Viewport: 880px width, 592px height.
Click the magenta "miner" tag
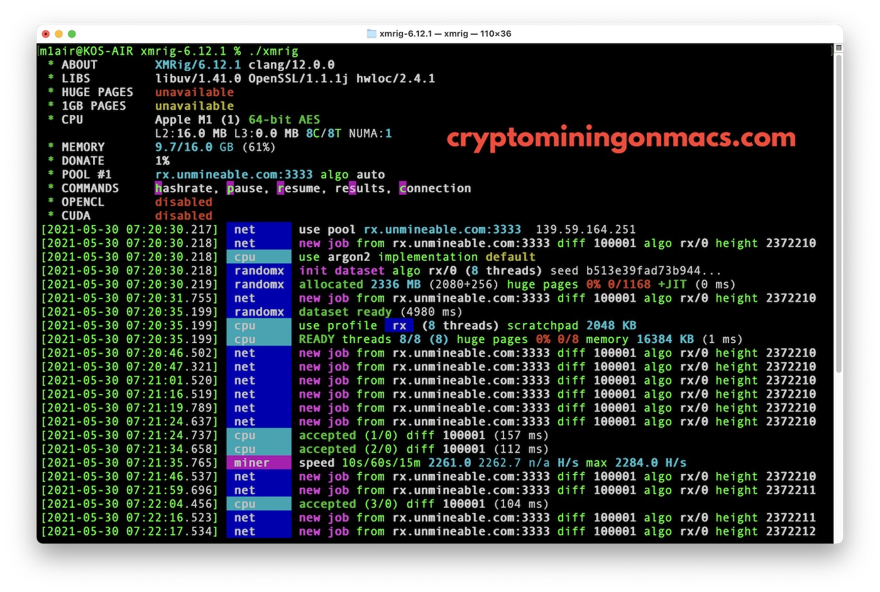tap(259, 463)
